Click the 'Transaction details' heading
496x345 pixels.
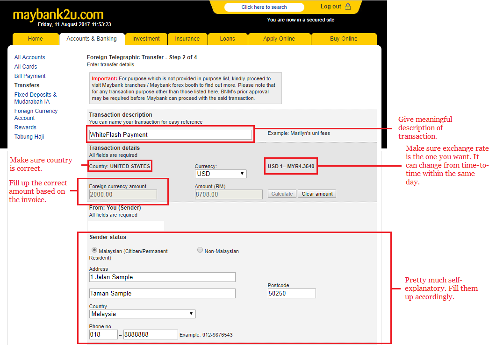[x=114, y=148]
